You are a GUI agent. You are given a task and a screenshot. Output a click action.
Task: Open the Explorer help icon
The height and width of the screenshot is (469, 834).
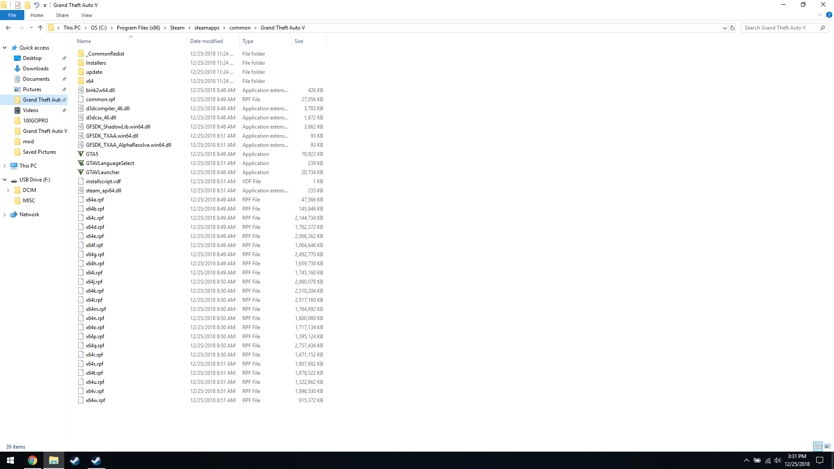point(829,15)
